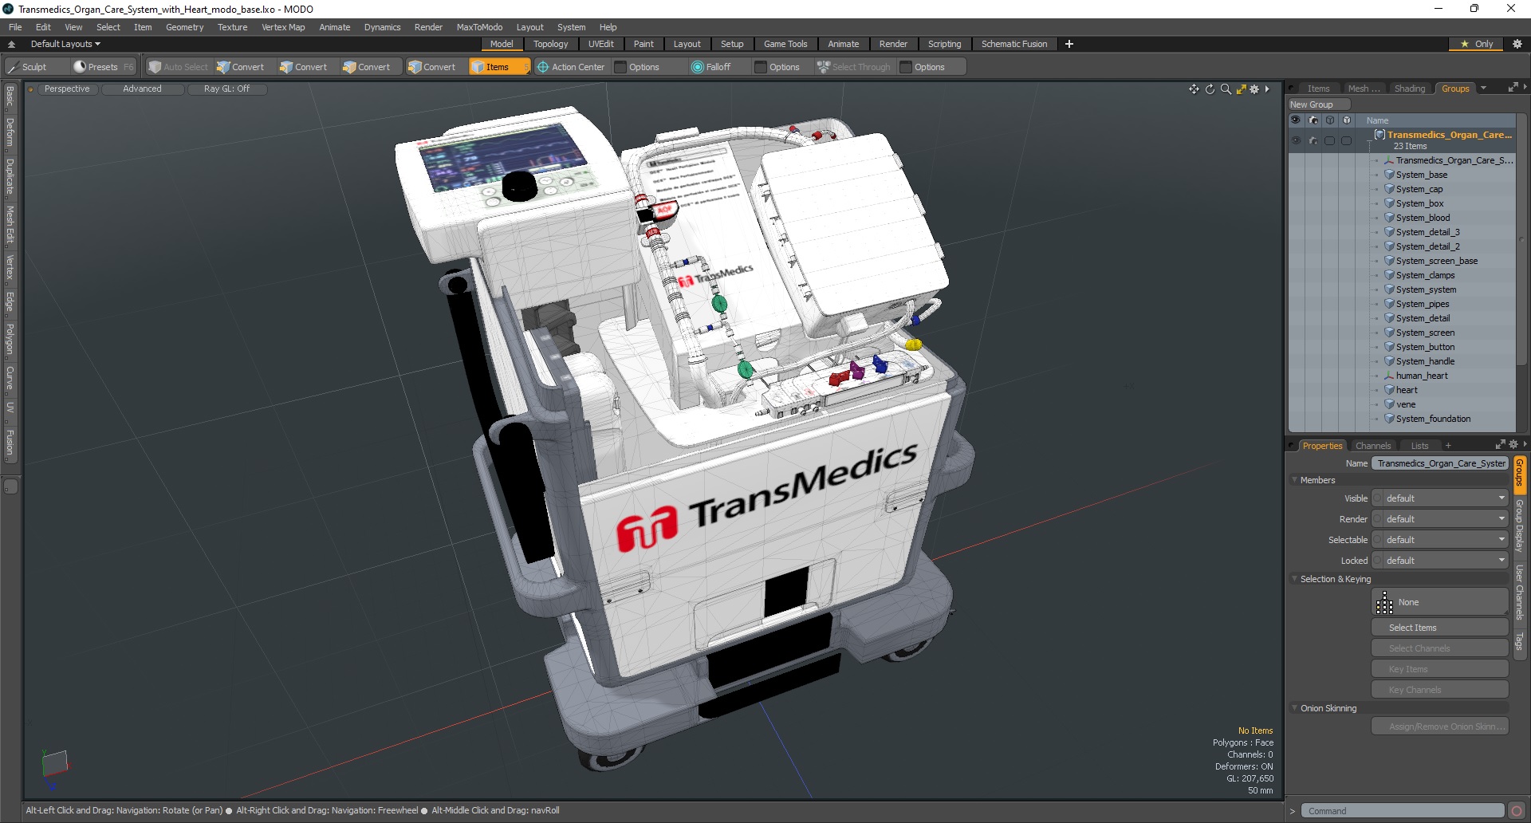Image resolution: width=1531 pixels, height=823 pixels.
Task: Click the Ray GL: Off button
Action: coord(226,89)
